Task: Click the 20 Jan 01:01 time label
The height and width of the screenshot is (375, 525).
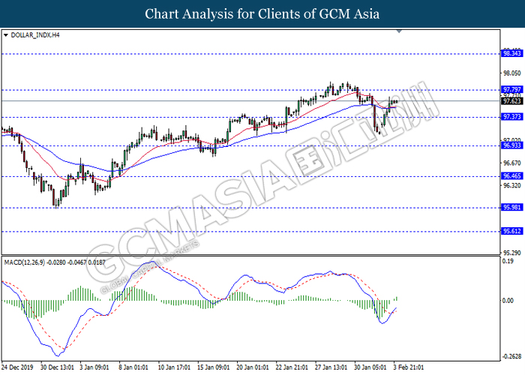Action: 253,367
